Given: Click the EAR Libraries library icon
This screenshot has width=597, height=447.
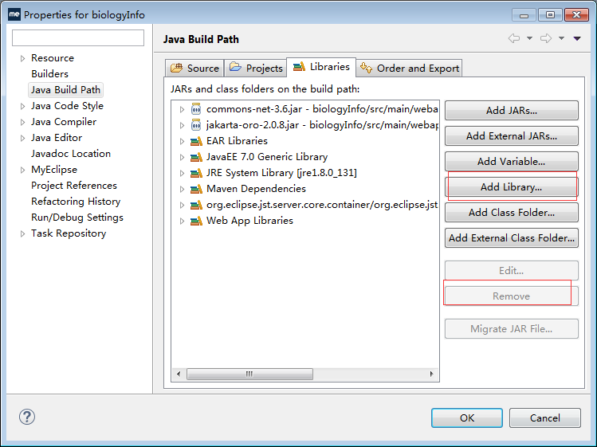Looking at the screenshot, I should pos(196,141).
